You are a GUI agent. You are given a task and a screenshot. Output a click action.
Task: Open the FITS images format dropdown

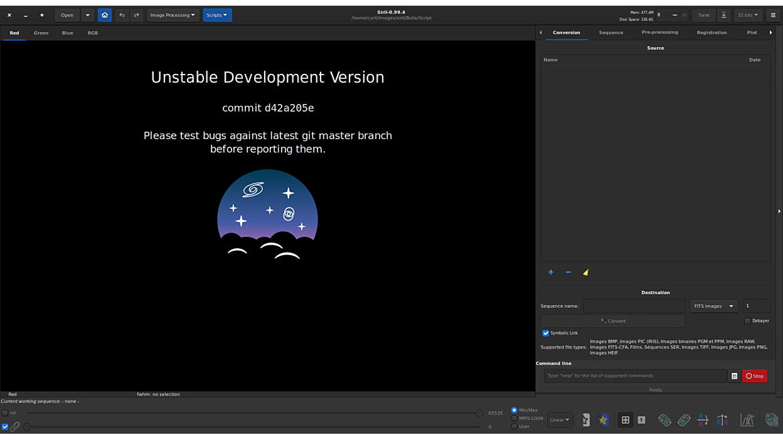click(713, 306)
